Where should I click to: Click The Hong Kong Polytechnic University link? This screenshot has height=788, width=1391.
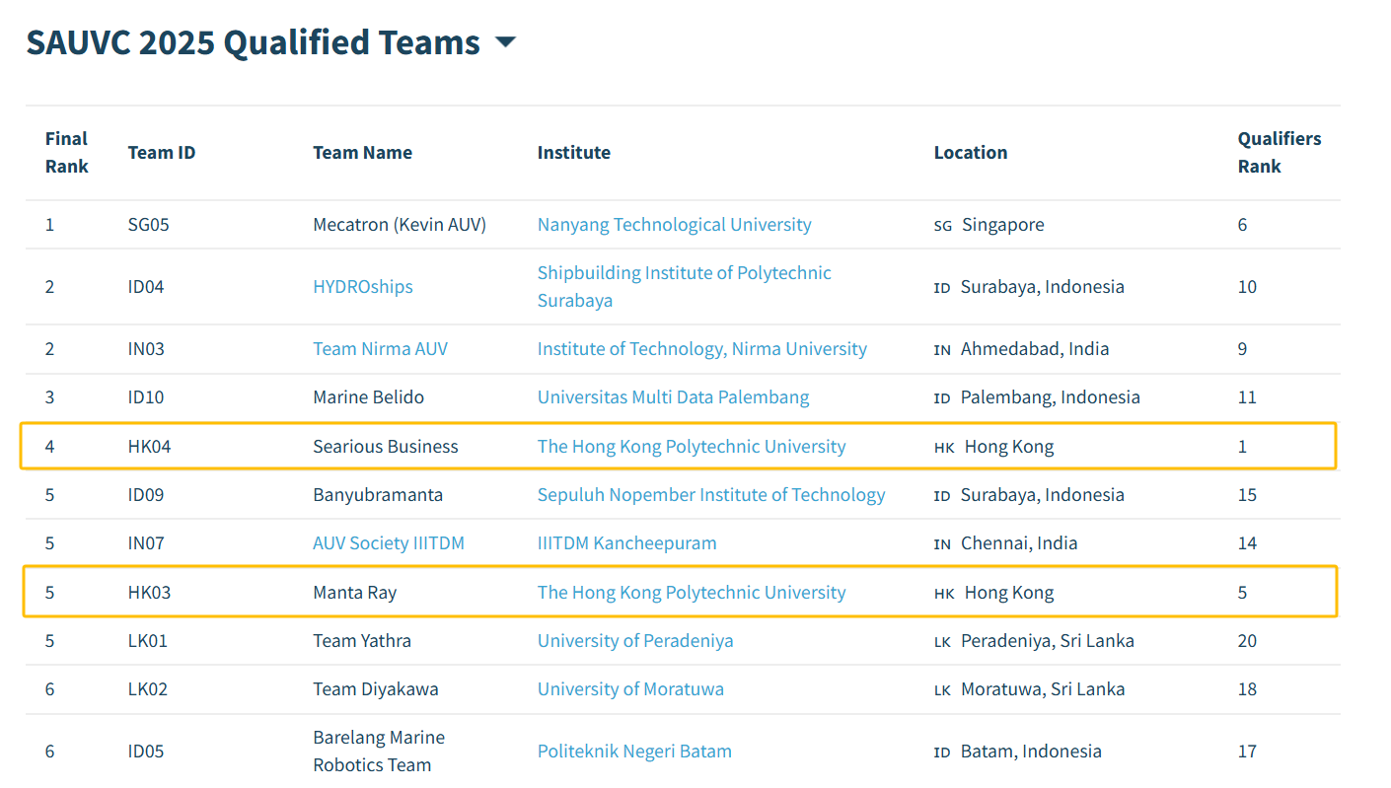click(x=691, y=447)
